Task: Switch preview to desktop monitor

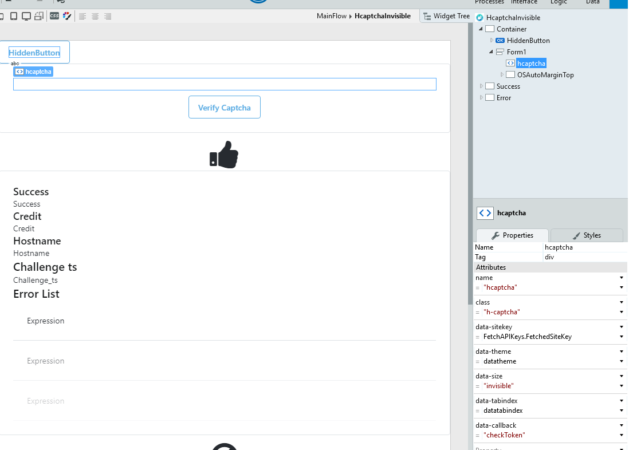Action: [26, 16]
